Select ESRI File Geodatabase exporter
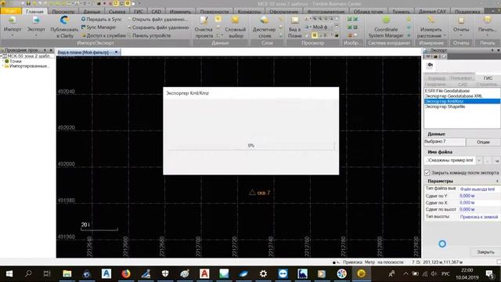This screenshot has height=282, width=501. click(462, 91)
